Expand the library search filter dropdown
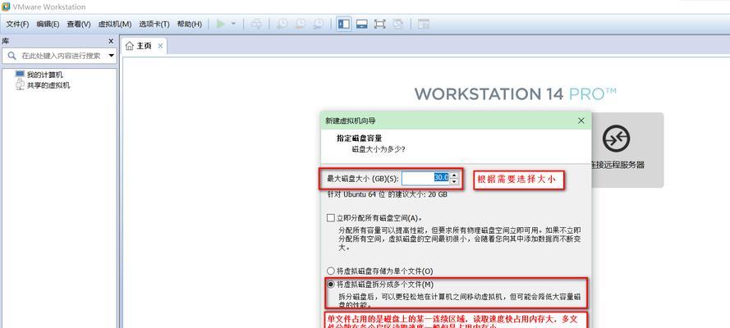730x328 pixels. coord(112,56)
